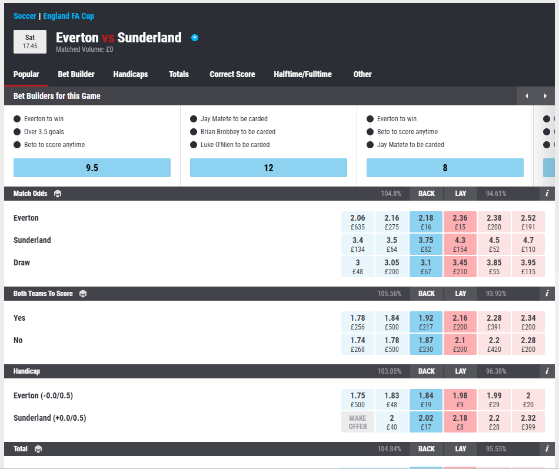Click the Soccer breadcrumb link
Screen dimensions: 559x469
coord(25,16)
